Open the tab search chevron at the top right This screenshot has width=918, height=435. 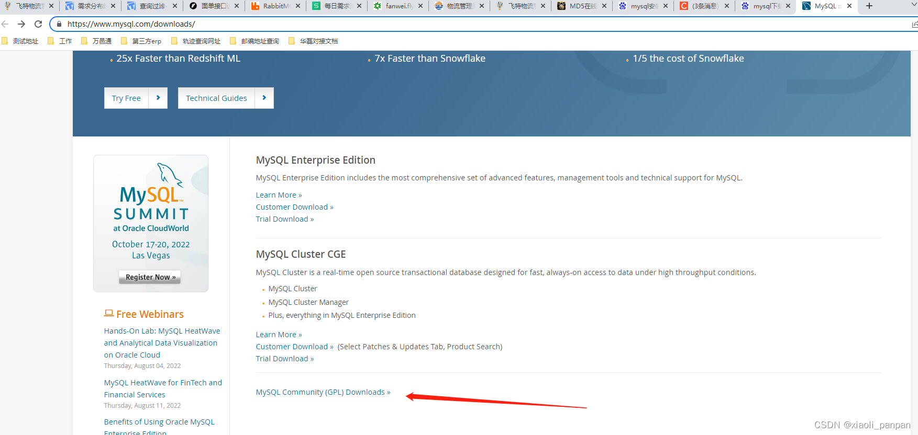[914, 6]
